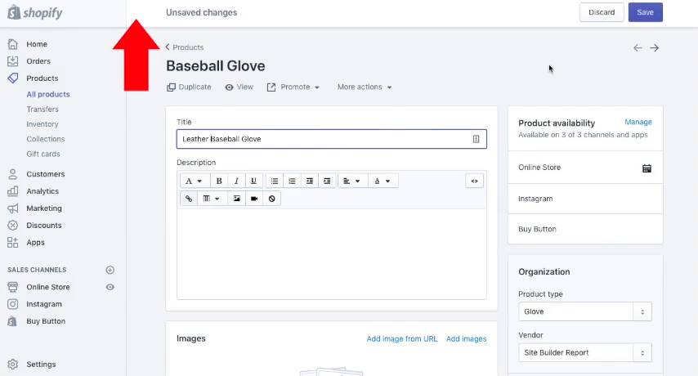Add a sales channel with plus icon
698x376 pixels.
(x=110, y=270)
